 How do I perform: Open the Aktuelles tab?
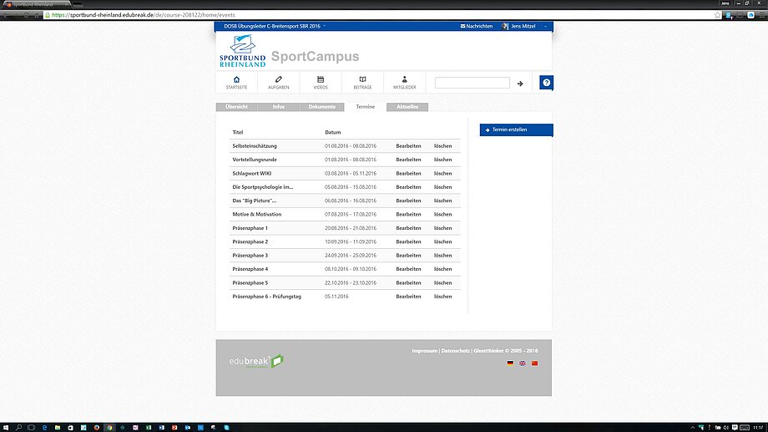pyautogui.click(x=407, y=107)
